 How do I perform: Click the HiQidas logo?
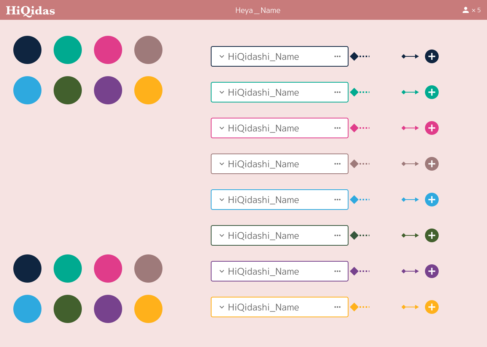pos(30,11)
